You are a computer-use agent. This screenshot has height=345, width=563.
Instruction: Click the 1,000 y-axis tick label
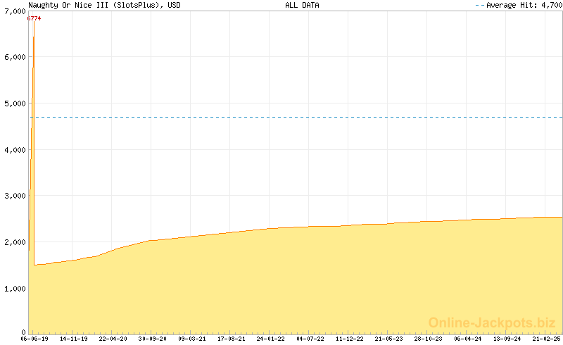(14, 288)
